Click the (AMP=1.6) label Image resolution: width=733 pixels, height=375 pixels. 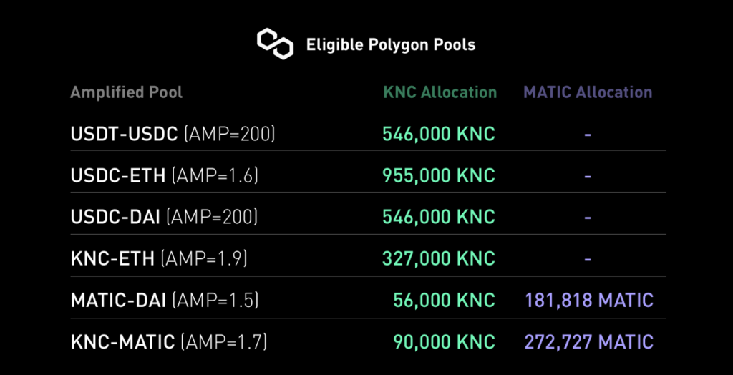(x=215, y=176)
